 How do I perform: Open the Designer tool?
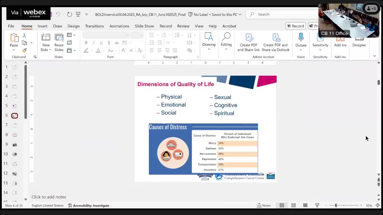pos(359,45)
